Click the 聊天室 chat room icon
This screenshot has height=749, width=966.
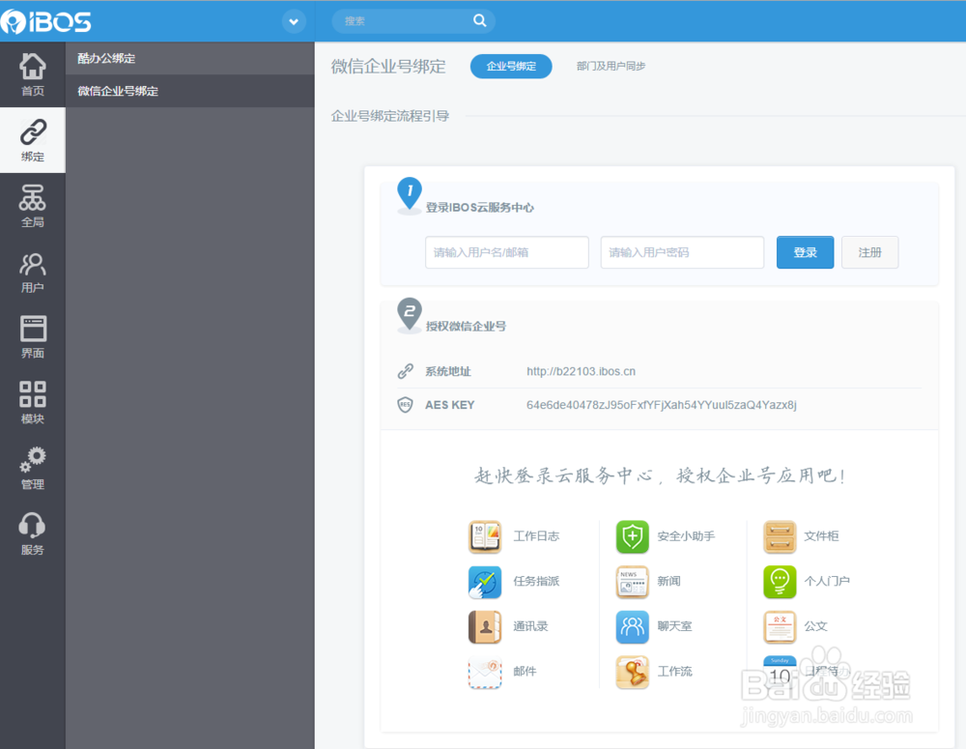click(632, 626)
